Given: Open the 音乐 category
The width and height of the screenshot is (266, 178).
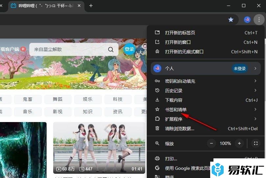Looking at the screenshot, I should tap(28, 112).
